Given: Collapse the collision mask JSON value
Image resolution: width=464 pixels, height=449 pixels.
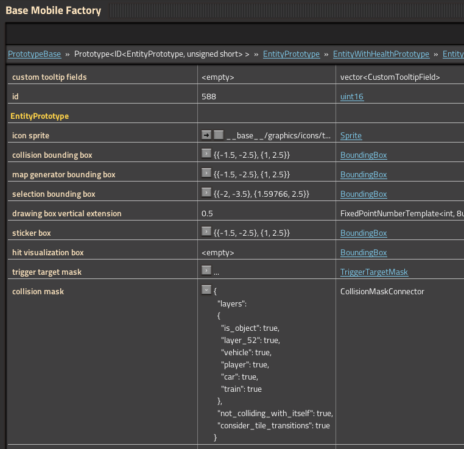Looking at the screenshot, I should [x=206, y=290].
